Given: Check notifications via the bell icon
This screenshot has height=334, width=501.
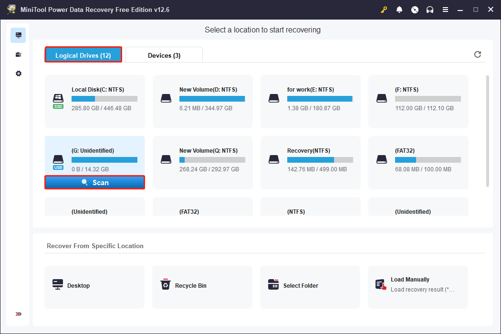Looking at the screenshot, I should pos(399,9).
